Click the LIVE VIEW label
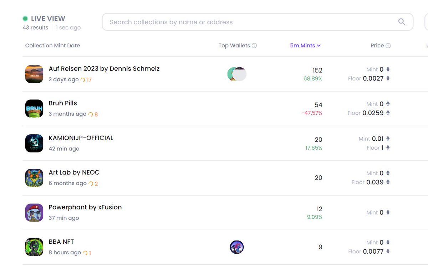 coord(48,19)
